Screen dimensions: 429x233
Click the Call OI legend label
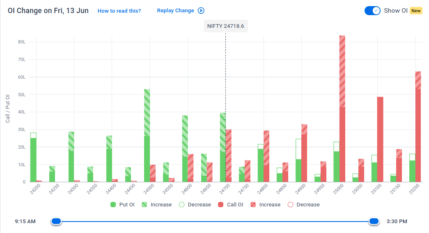point(235,205)
